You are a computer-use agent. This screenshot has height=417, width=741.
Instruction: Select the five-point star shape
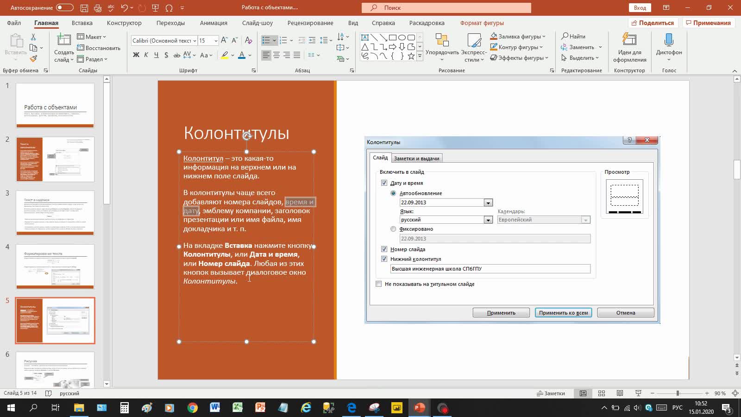point(411,56)
